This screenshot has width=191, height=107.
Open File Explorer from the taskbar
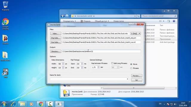coord(23,104)
